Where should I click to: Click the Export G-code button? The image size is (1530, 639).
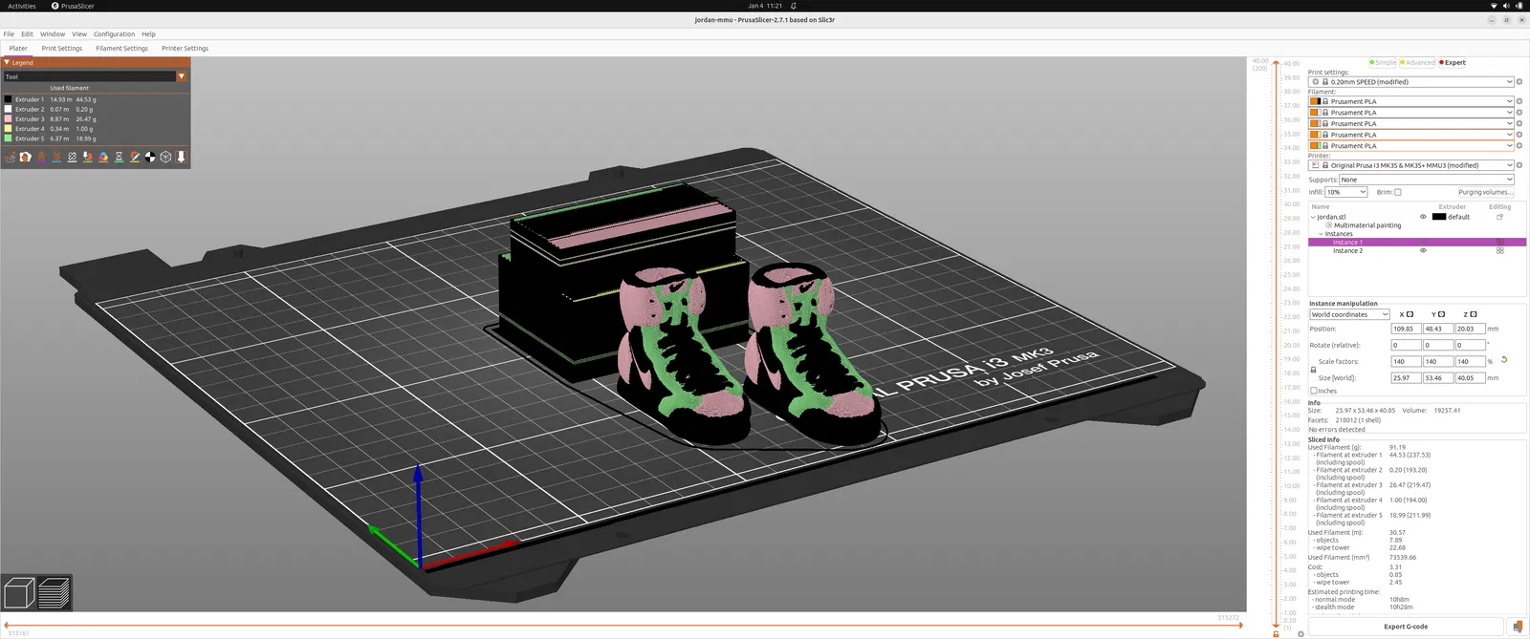point(1405,627)
